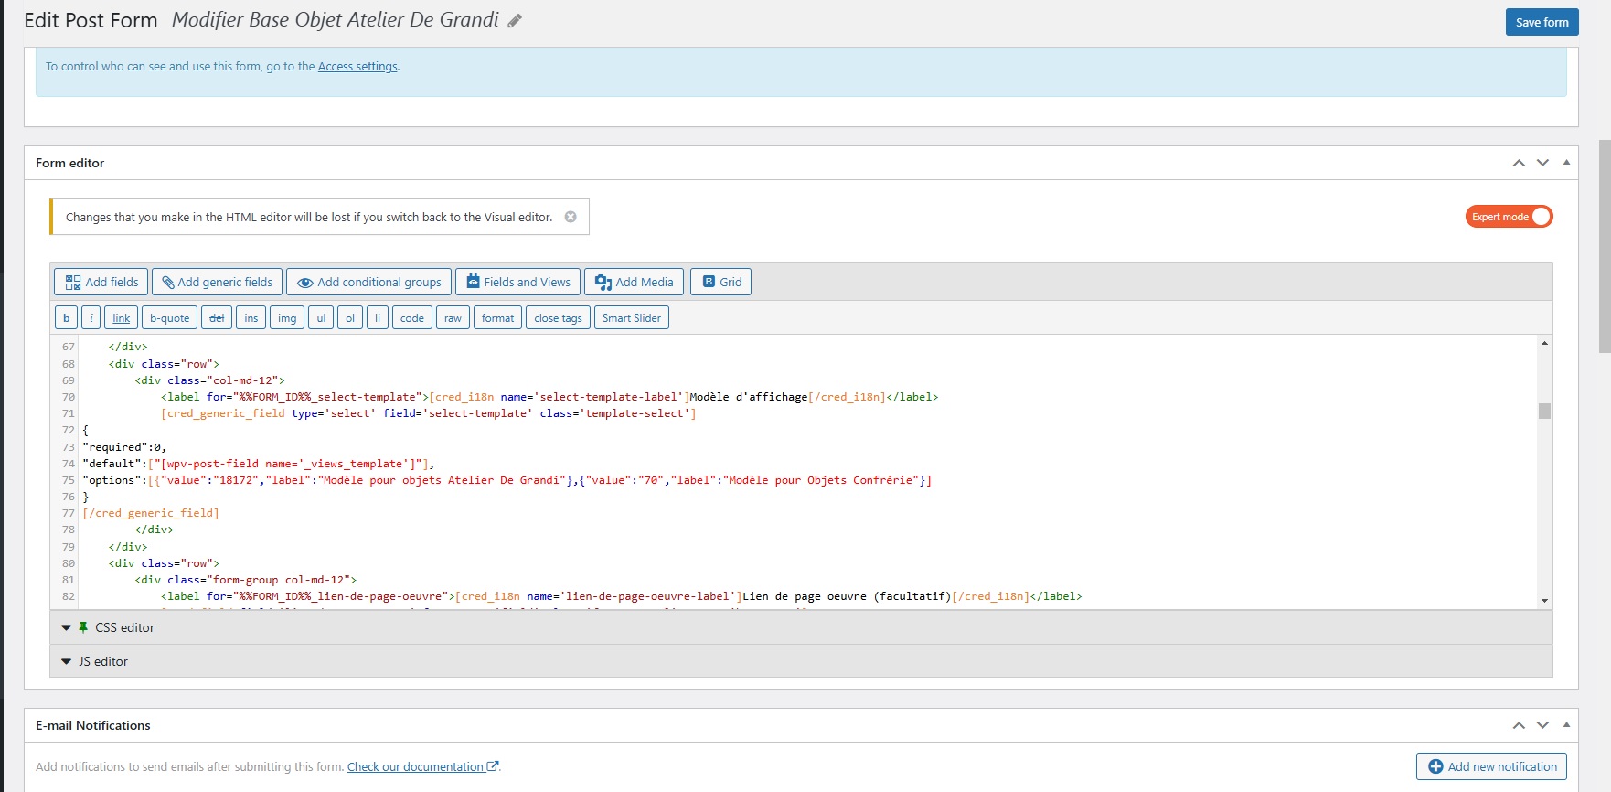Click line 74 default views_template code
Screen dimensions: 1611x792
pyautogui.click(x=259, y=464)
